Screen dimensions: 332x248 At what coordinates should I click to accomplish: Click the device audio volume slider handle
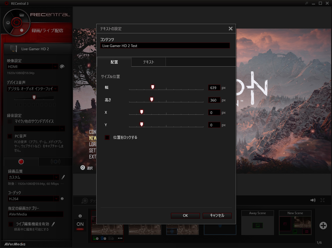click(34, 97)
